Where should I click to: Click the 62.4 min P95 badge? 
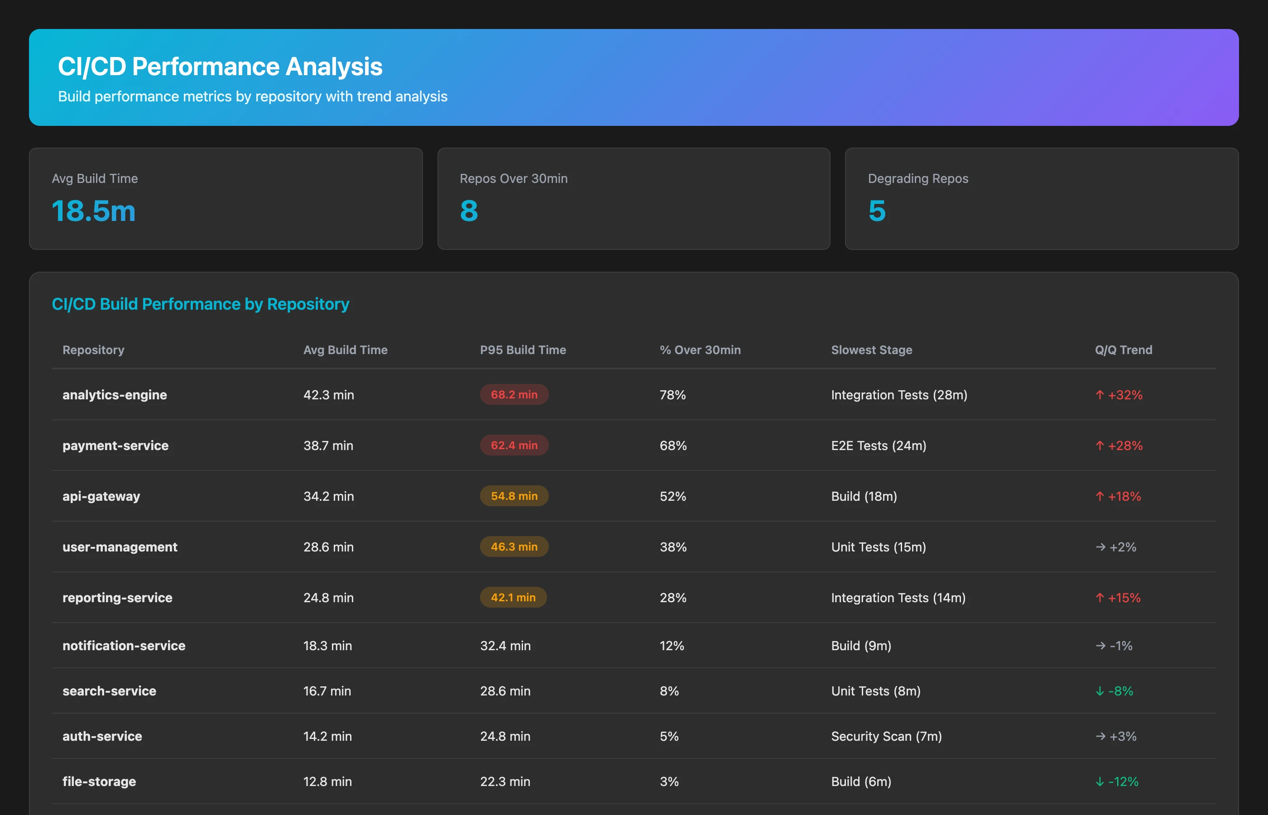pyautogui.click(x=514, y=445)
